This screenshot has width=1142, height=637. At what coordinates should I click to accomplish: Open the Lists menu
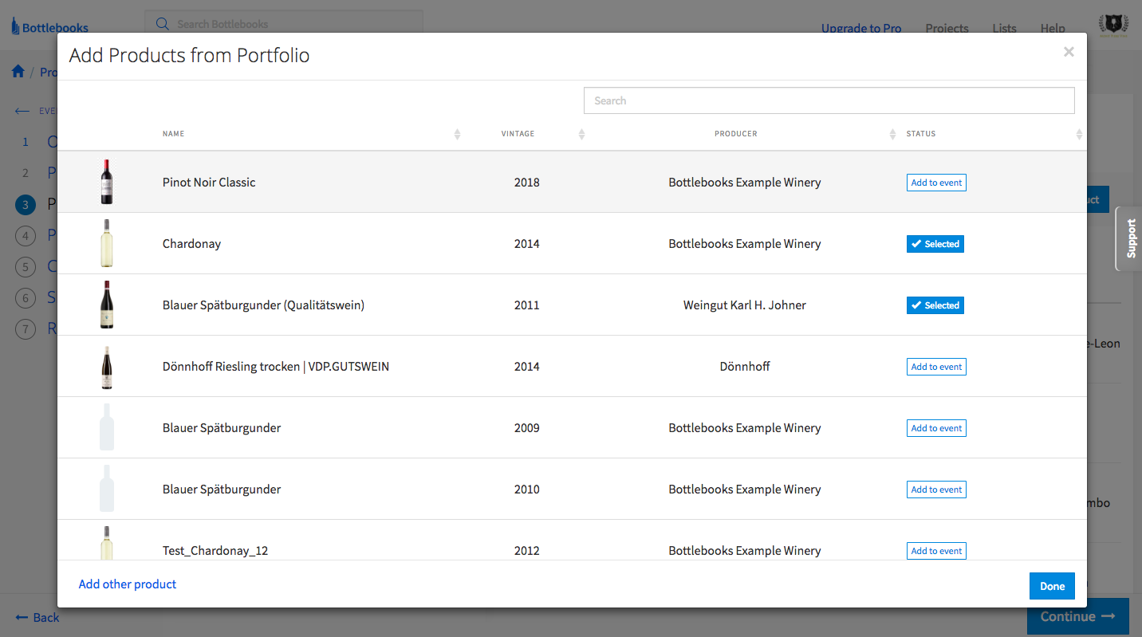click(1004, 28)
